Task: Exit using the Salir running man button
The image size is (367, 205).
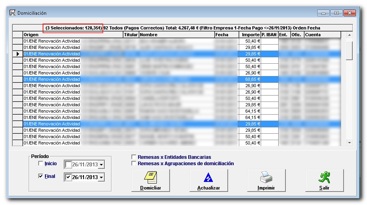Action: click(324, 180)
